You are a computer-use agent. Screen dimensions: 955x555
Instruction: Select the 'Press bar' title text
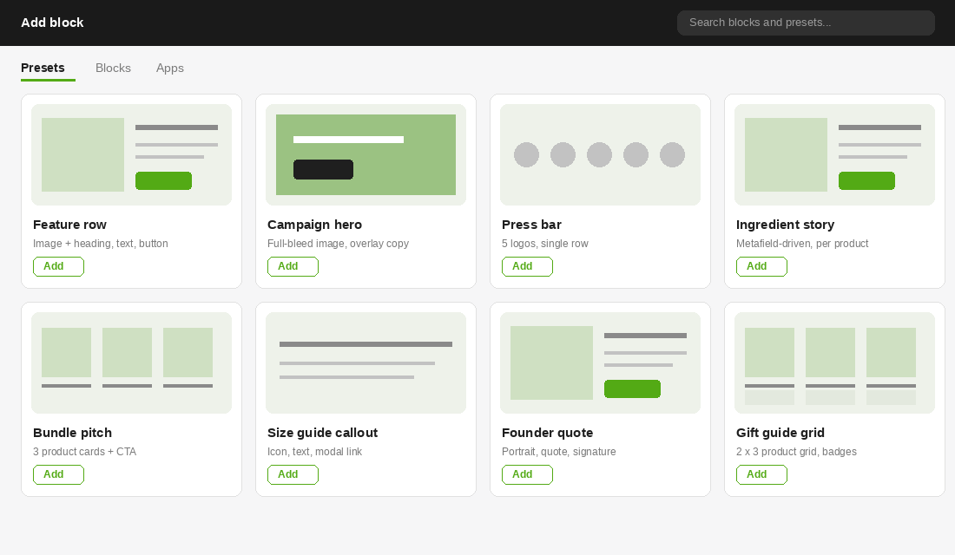pyautogui.click(x=531, y=225)
